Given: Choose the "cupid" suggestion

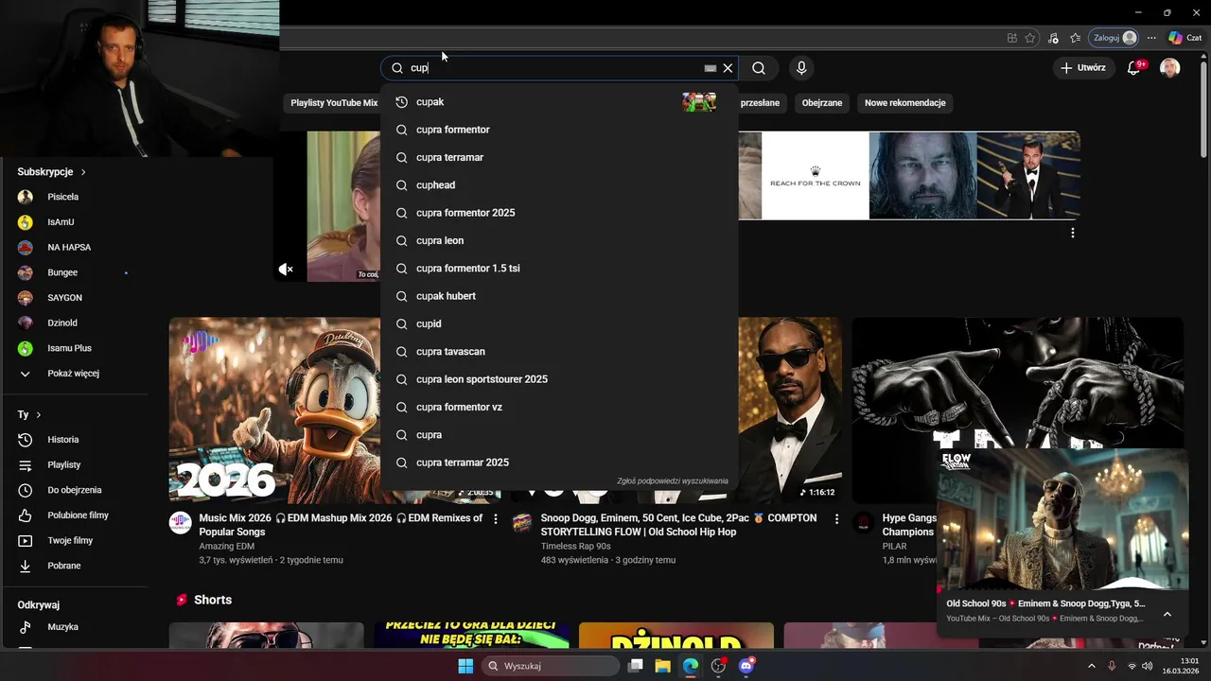Looking at the screenshot, I should 559,323.
